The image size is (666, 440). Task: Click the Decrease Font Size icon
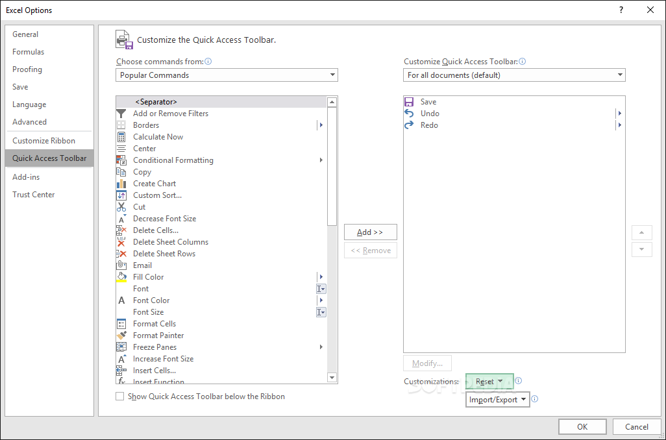(x=121, y=218)
